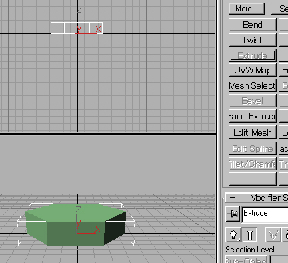The height and width of the screenshot is (263, 288).
Task: Apply the UVW Map modifier
Action: [253, 71]
